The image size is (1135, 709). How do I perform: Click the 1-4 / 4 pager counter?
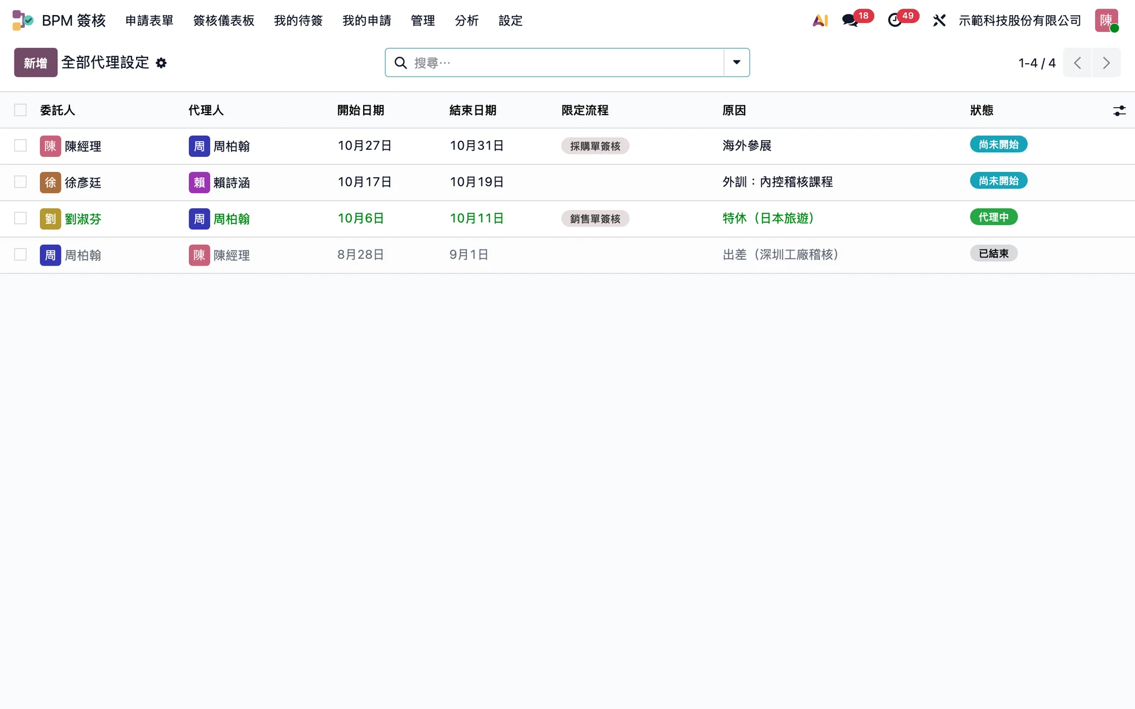click(1037, 63)
